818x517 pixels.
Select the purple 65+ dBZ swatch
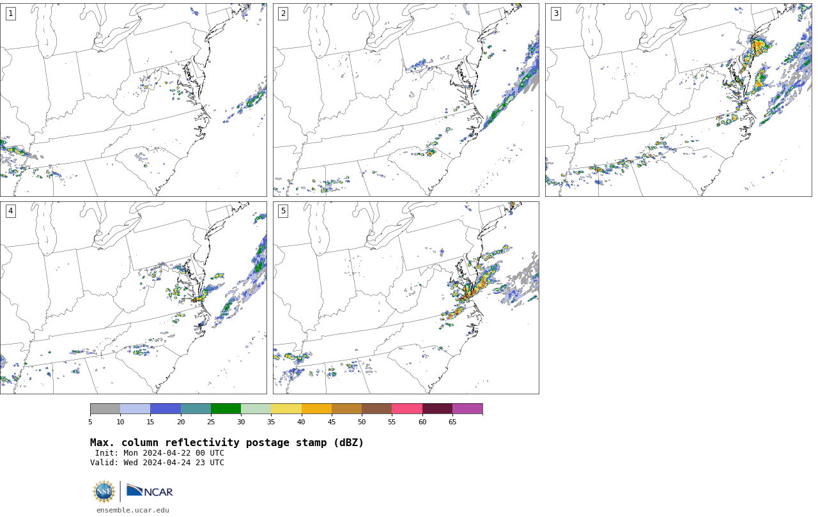pyautogui.click(x=467, y=409)
